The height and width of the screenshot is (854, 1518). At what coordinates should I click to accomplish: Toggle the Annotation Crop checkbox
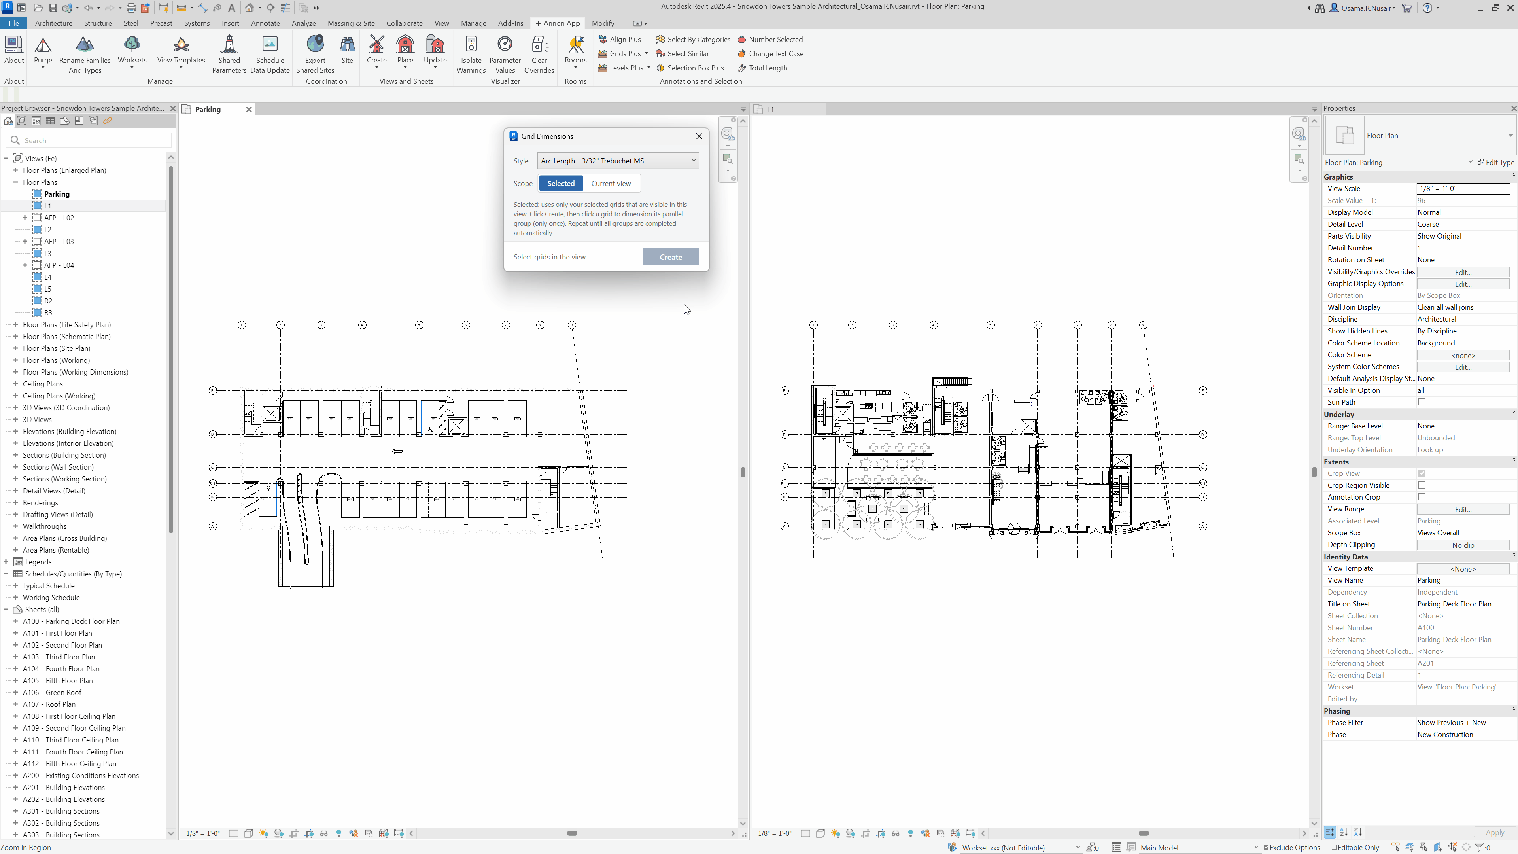(1422, 498)
